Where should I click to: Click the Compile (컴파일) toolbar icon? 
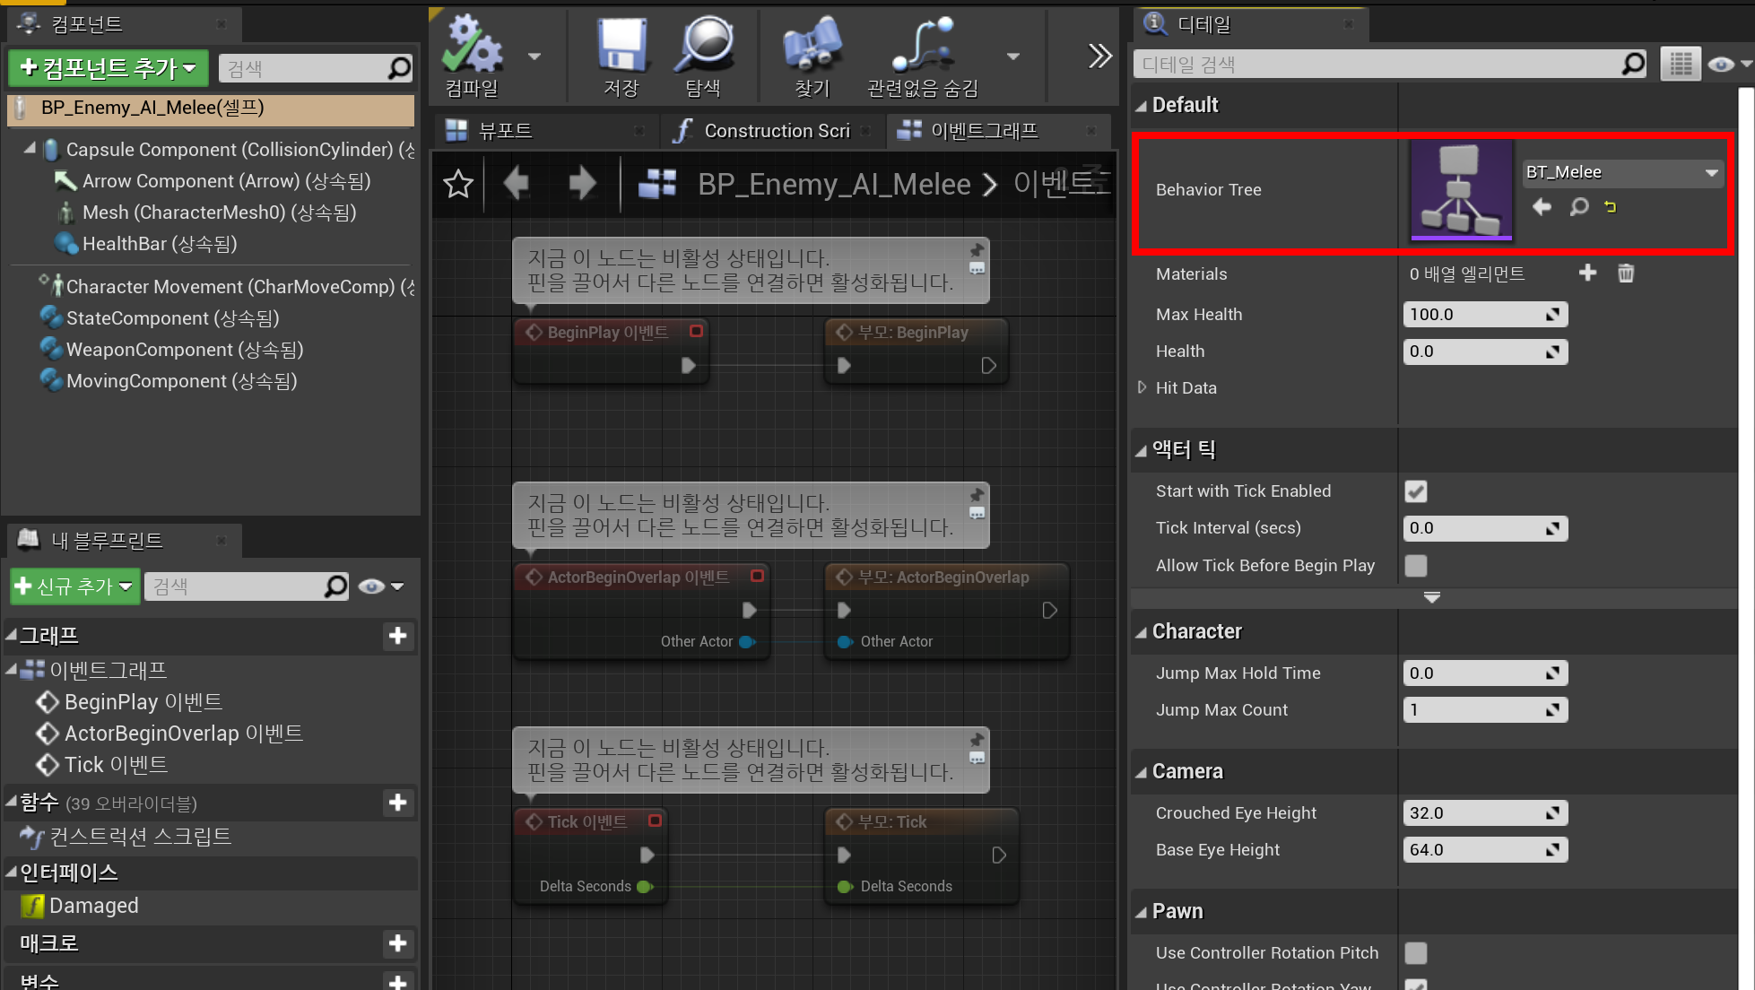(x=471, y=45)
